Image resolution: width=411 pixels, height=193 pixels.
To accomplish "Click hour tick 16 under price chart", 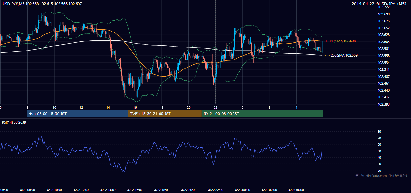I will (x=135, y=107).
